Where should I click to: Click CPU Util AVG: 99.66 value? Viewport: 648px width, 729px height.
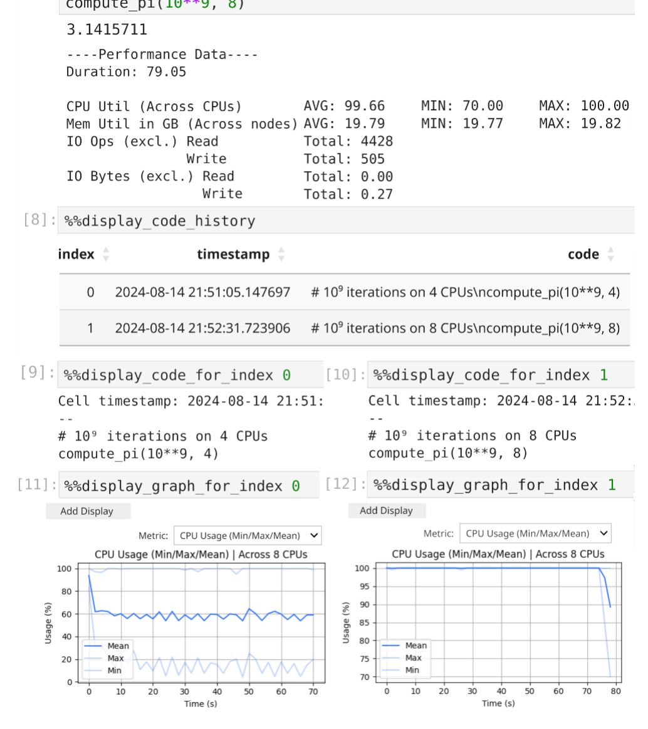345,106
